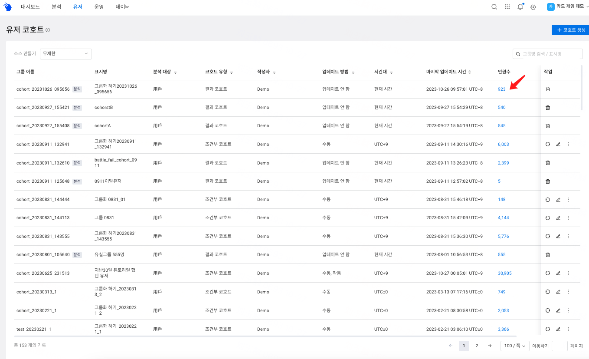This screenshot has height=359, width=589.
Task: Open 923 member count link
Action: 502,89
